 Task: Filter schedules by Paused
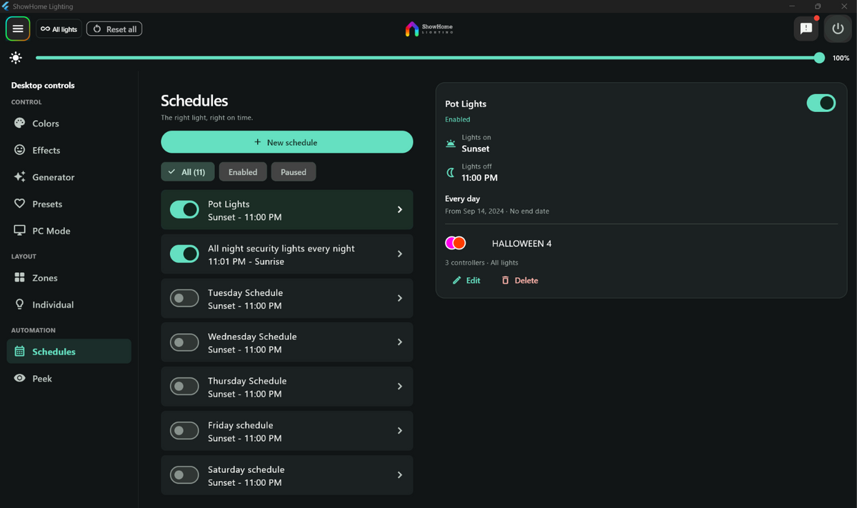pyautogui.click(x=294, y=171)
